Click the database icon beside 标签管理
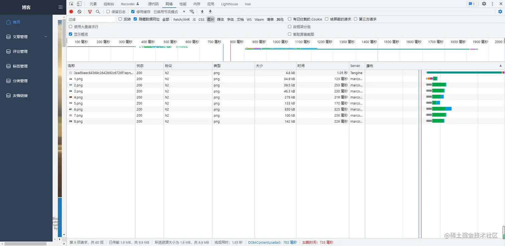This screenshot has height=246, width=505. (x=9, y=66)
